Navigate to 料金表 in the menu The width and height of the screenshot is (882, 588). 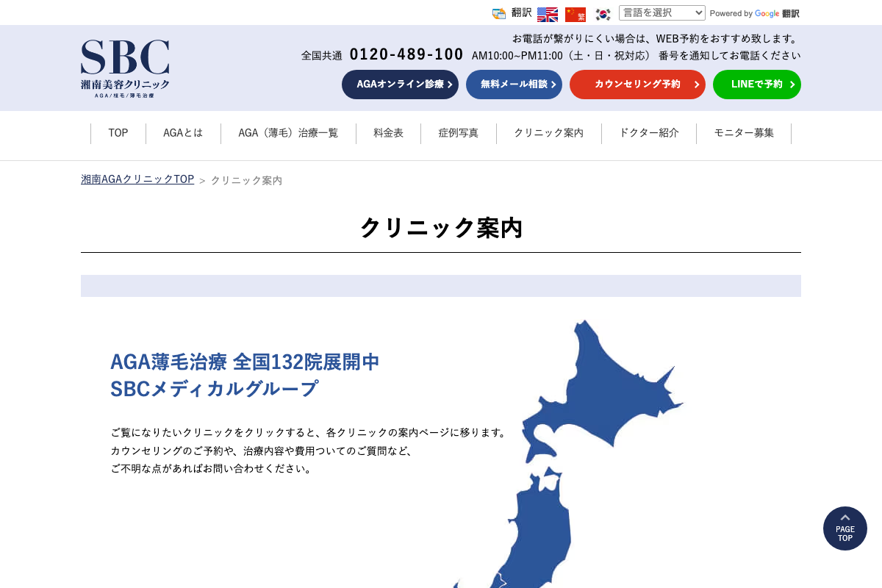point(388,133)
